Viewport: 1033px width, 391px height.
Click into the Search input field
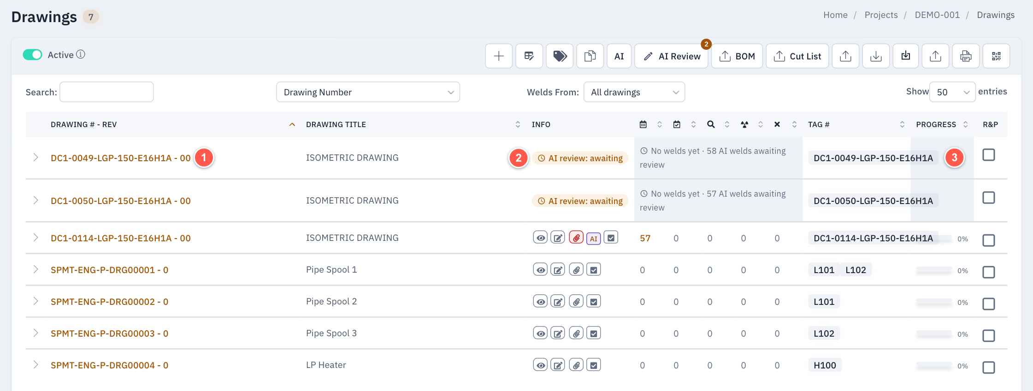click(106, 92)
